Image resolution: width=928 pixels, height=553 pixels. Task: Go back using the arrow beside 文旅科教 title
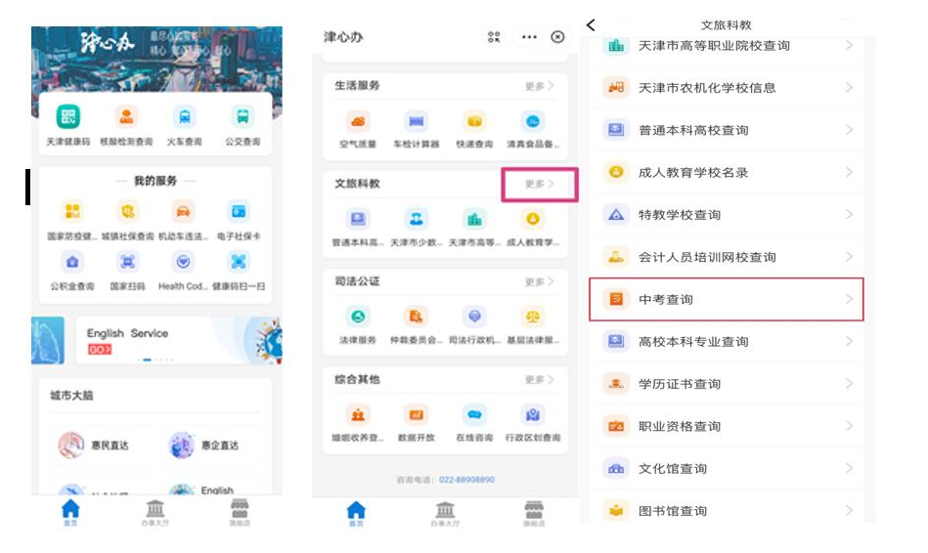591,24
